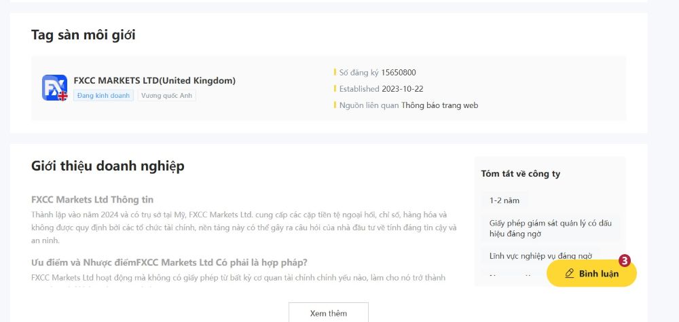
Task: Click the Lĩnh vực nghiệp vụ đáng ngờ tag
Action: pyautogui.click(x=540, y=256)
